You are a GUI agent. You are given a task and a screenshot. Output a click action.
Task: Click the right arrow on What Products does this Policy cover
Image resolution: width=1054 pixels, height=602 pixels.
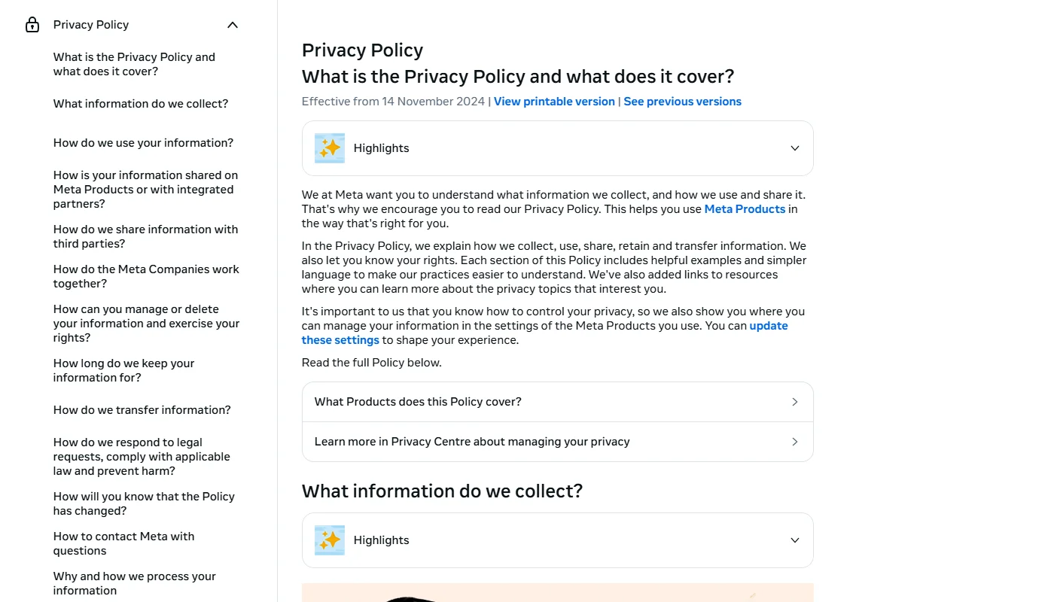tap(794, 401)
